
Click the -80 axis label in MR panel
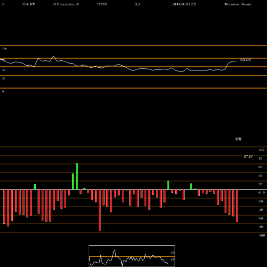coord(261,227)
